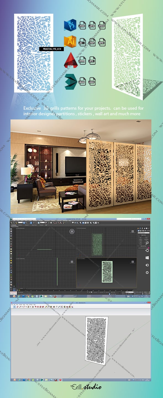Click the .PSD file format icon
The height and width of the screenshot is (398, 163).
click(x=82, y=26)
